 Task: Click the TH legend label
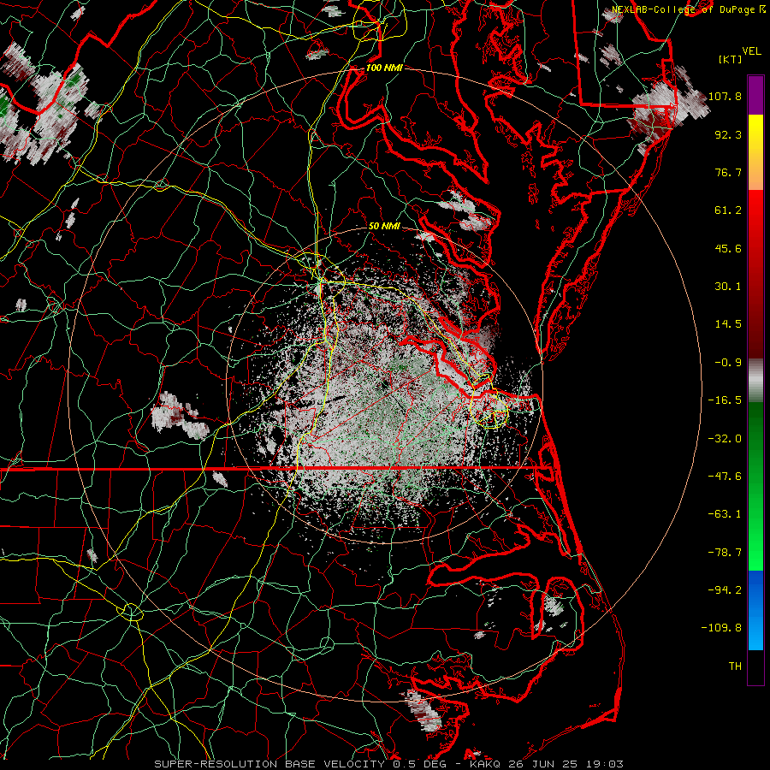pos(735,666)
